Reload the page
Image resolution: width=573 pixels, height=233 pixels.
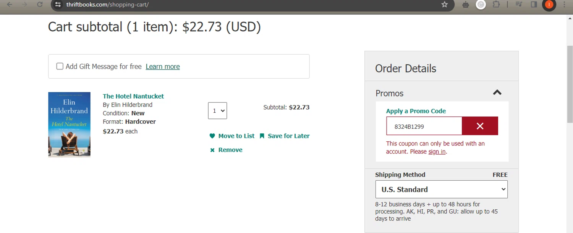40,5
